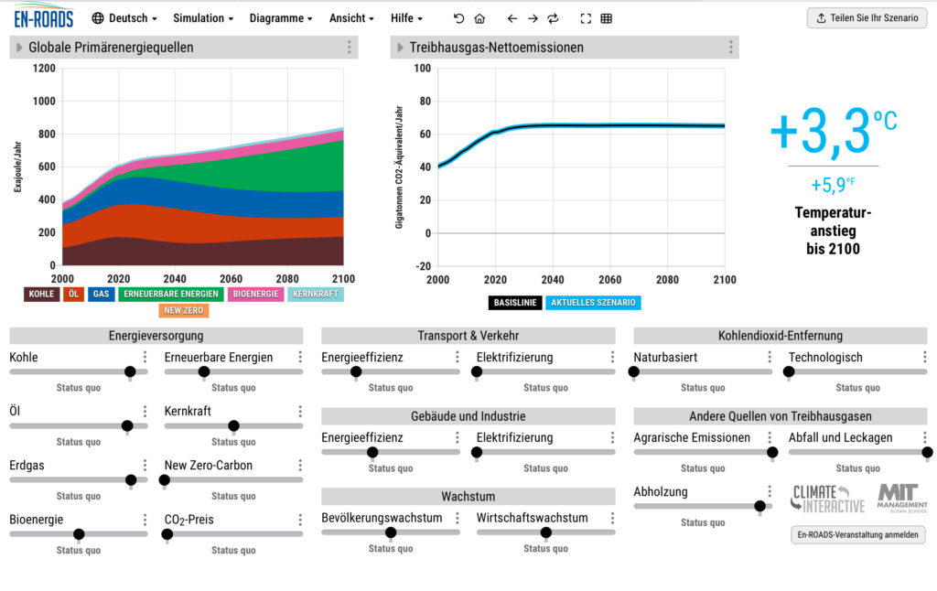The image size is (937, 591).
Task: Click the CO2-Preis slider handle
Action: pos(167,534)
